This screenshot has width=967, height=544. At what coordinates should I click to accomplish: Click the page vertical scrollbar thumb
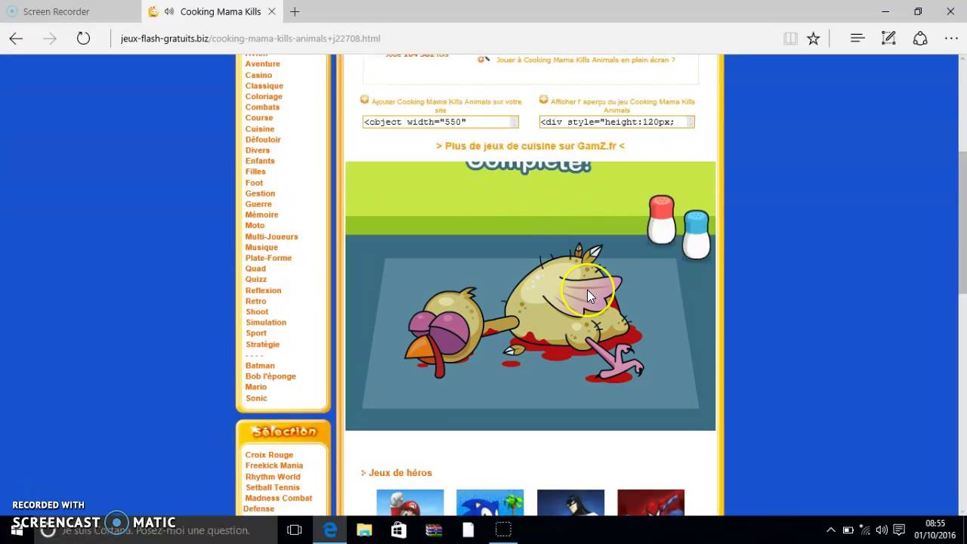pyautogui.click(x=962, y=222)
